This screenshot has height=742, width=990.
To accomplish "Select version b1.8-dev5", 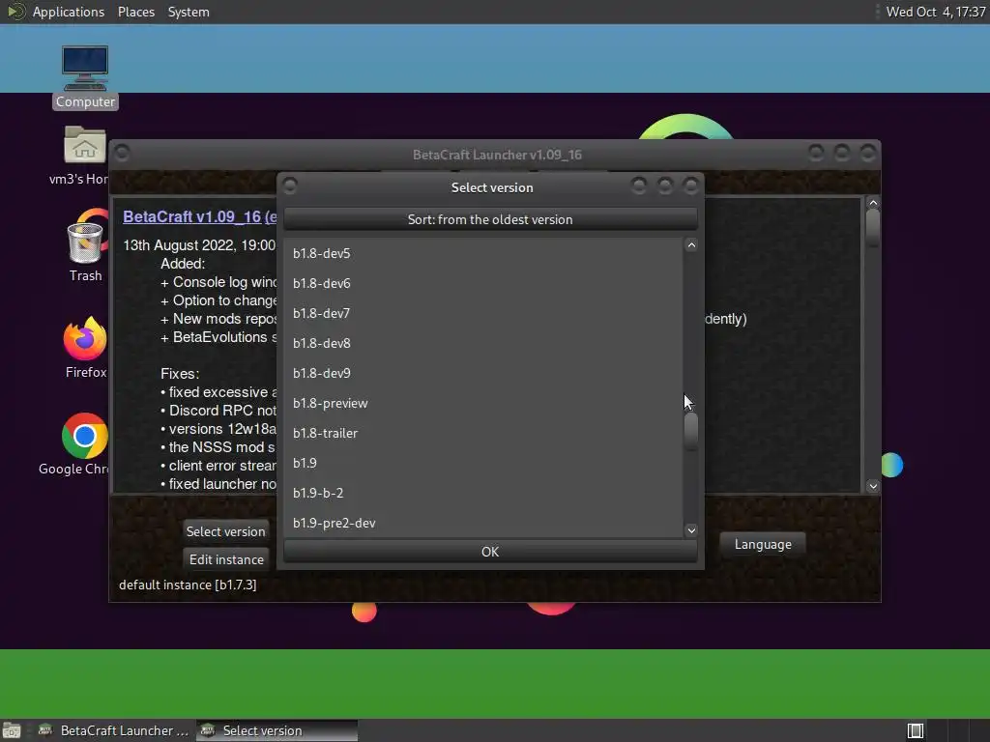I will point(483,253).
